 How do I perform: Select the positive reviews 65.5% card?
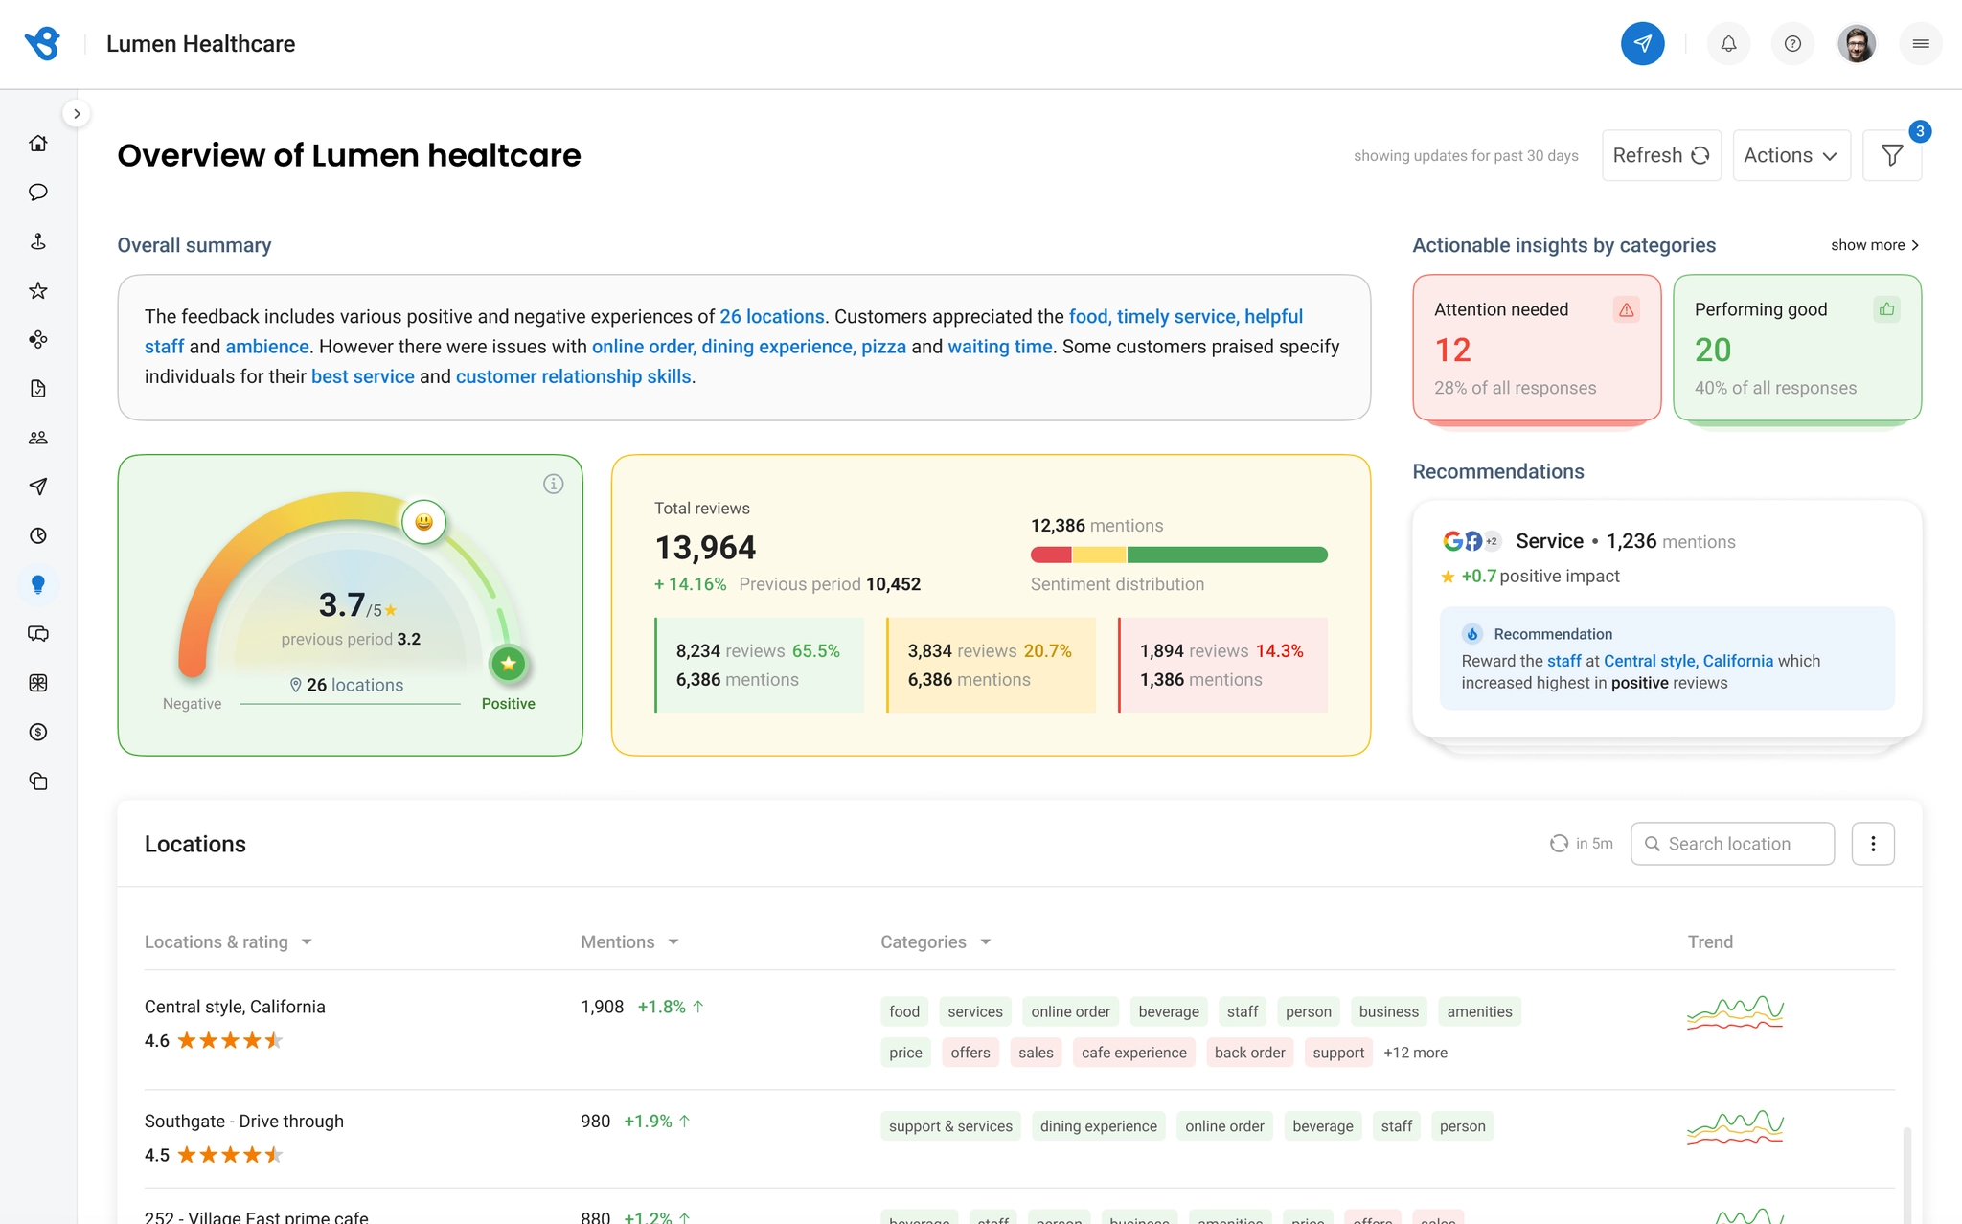759,665
